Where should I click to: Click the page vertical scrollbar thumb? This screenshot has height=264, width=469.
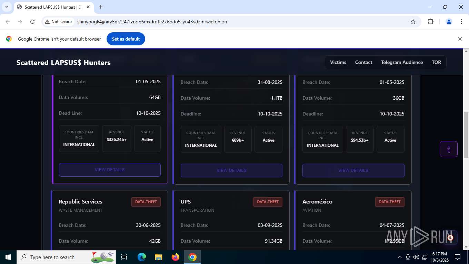466,134
